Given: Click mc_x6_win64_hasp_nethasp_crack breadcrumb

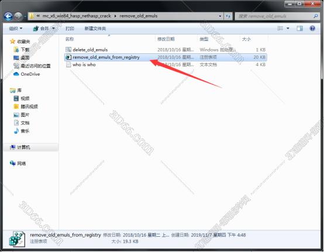Looking at the screenshot, I should tap(77, 16).
